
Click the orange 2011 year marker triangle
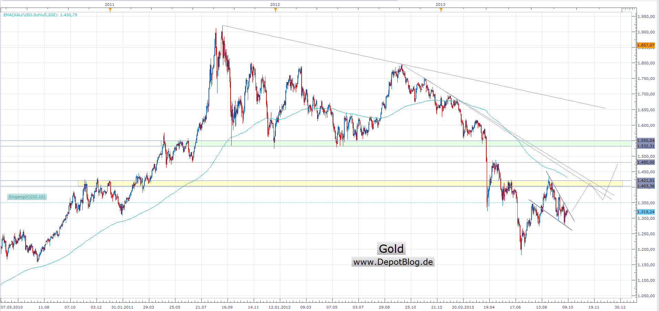[110, 10]
